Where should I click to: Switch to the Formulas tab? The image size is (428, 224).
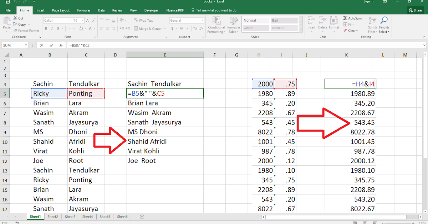84,10
